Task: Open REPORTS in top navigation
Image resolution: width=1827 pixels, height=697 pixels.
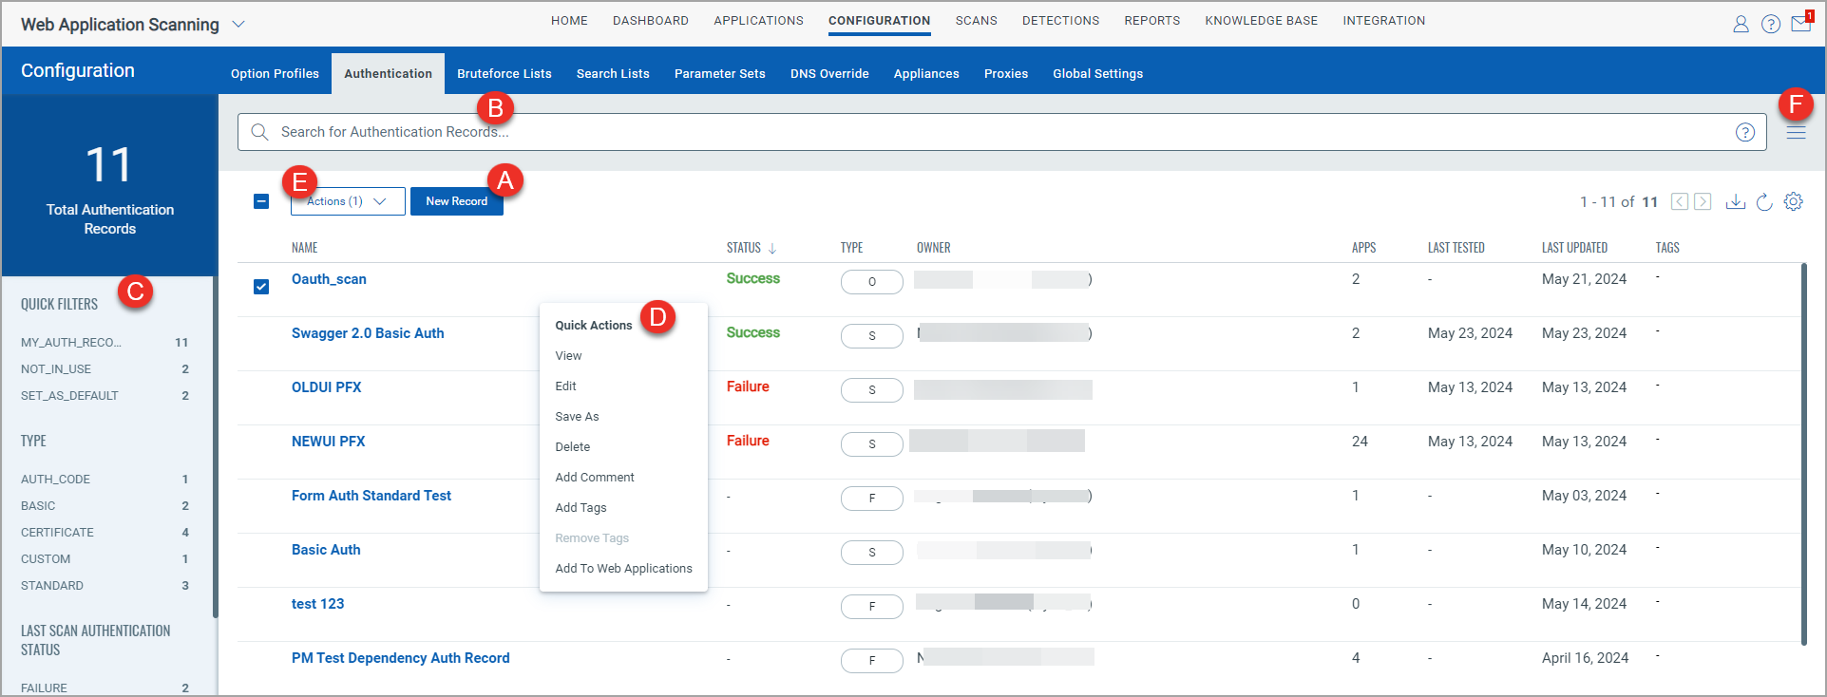Action: (1151, 21)
